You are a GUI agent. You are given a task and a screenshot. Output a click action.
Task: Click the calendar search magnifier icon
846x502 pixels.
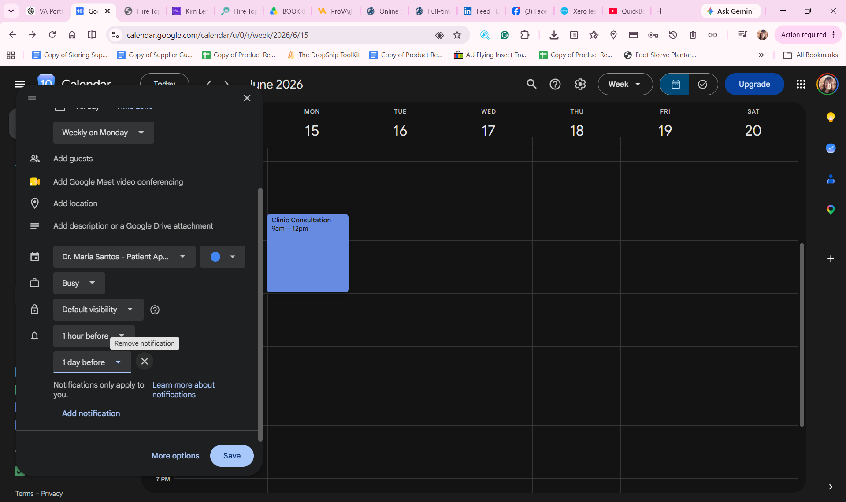coord(531,84)
